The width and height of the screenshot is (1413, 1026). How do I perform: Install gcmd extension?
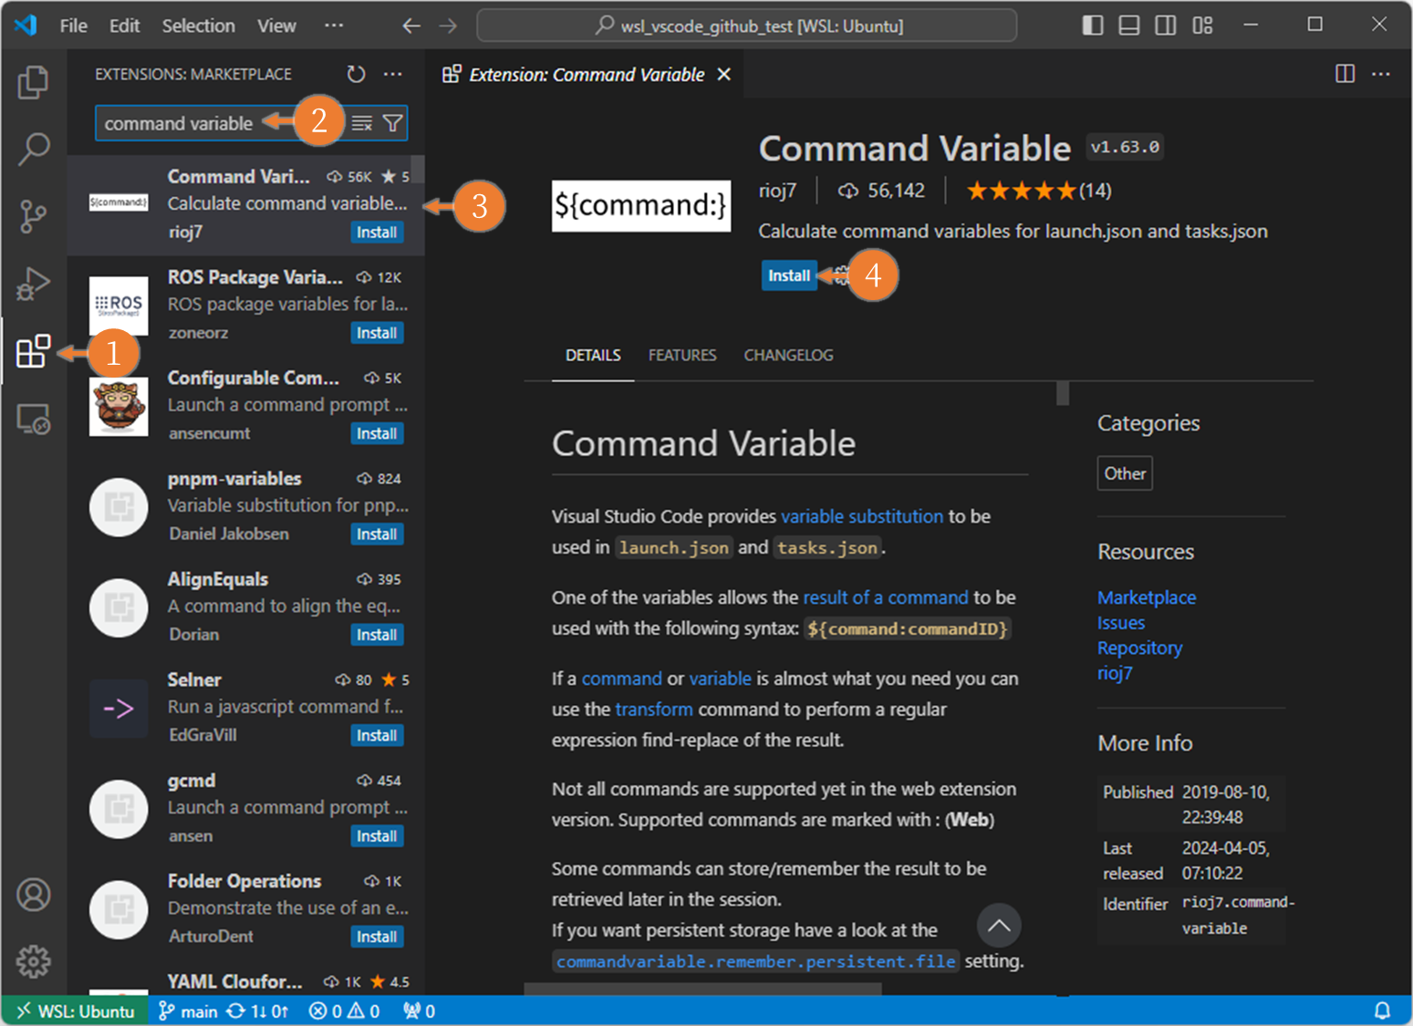377,836
